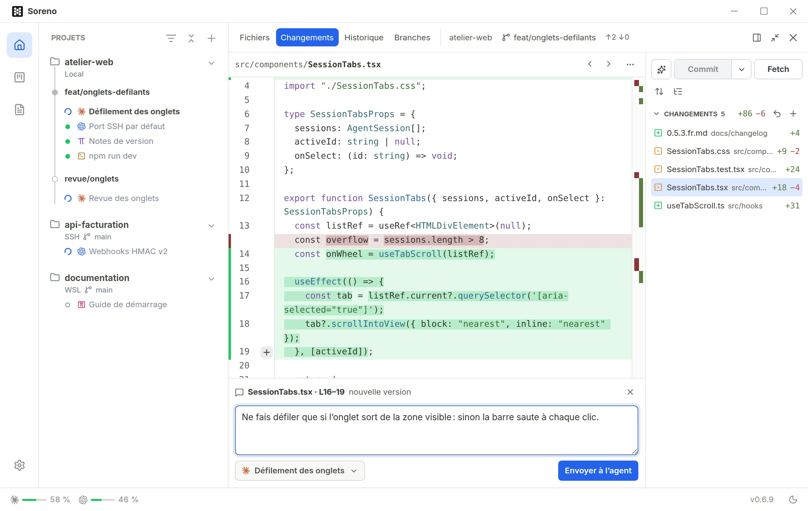Click the OpenAI usage bar 46 %
Screen dimensions: 808x511
pyautogui.click(x=108, y=500)
